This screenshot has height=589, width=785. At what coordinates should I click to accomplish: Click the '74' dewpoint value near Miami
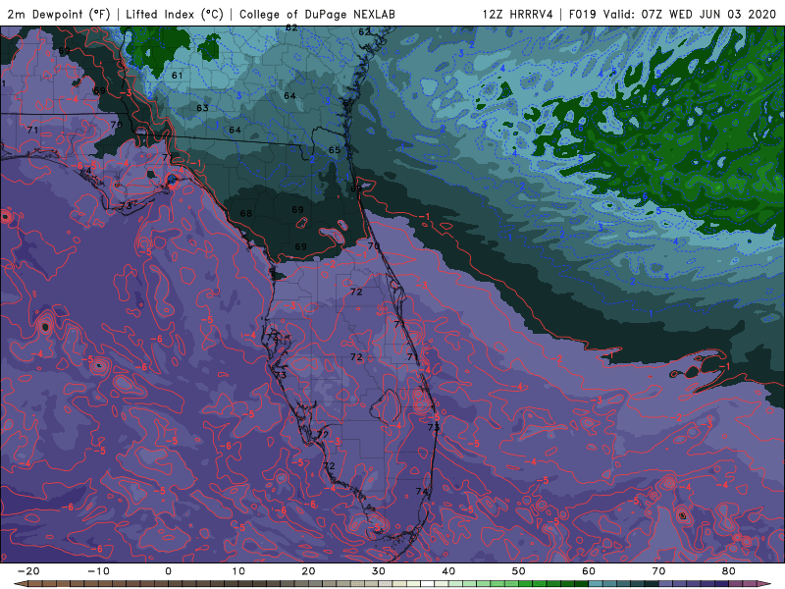pos(422,492)
